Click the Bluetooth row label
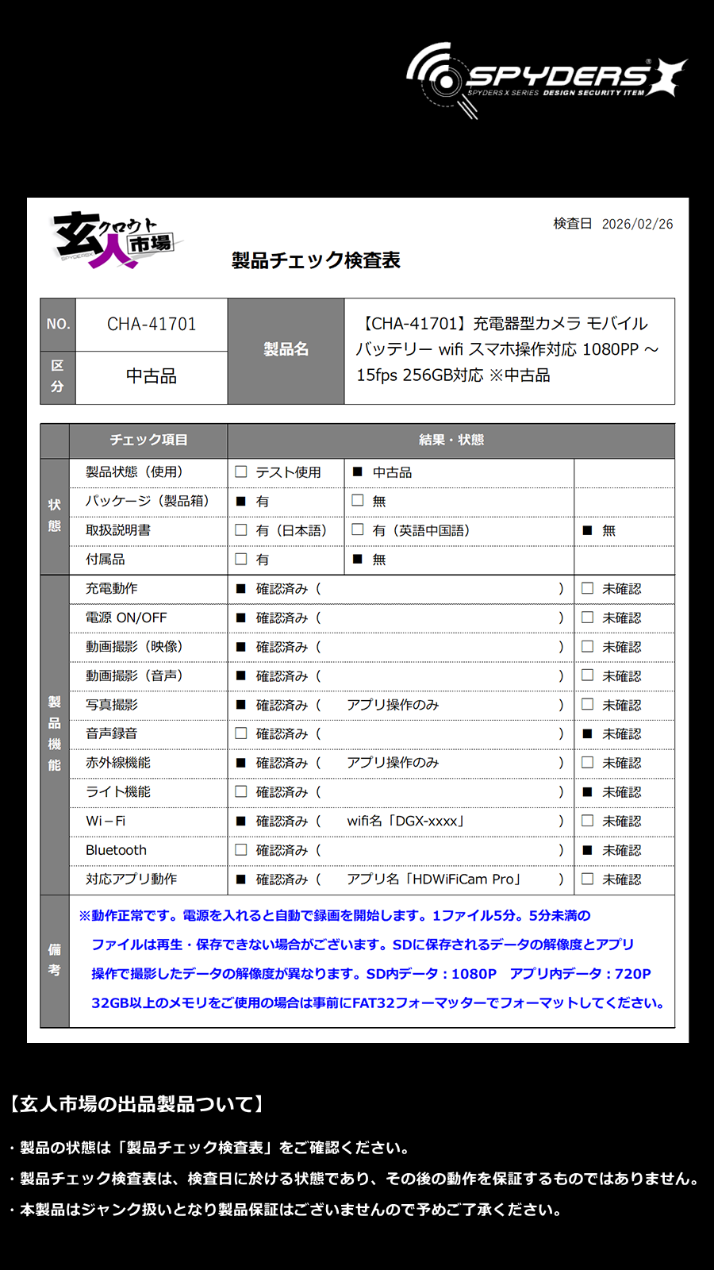The height and width of the screenshot is (1270, 714). (117, 850)
